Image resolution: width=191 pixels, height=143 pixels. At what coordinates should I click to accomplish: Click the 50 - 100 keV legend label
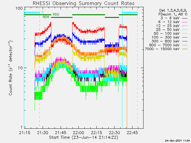167,34
